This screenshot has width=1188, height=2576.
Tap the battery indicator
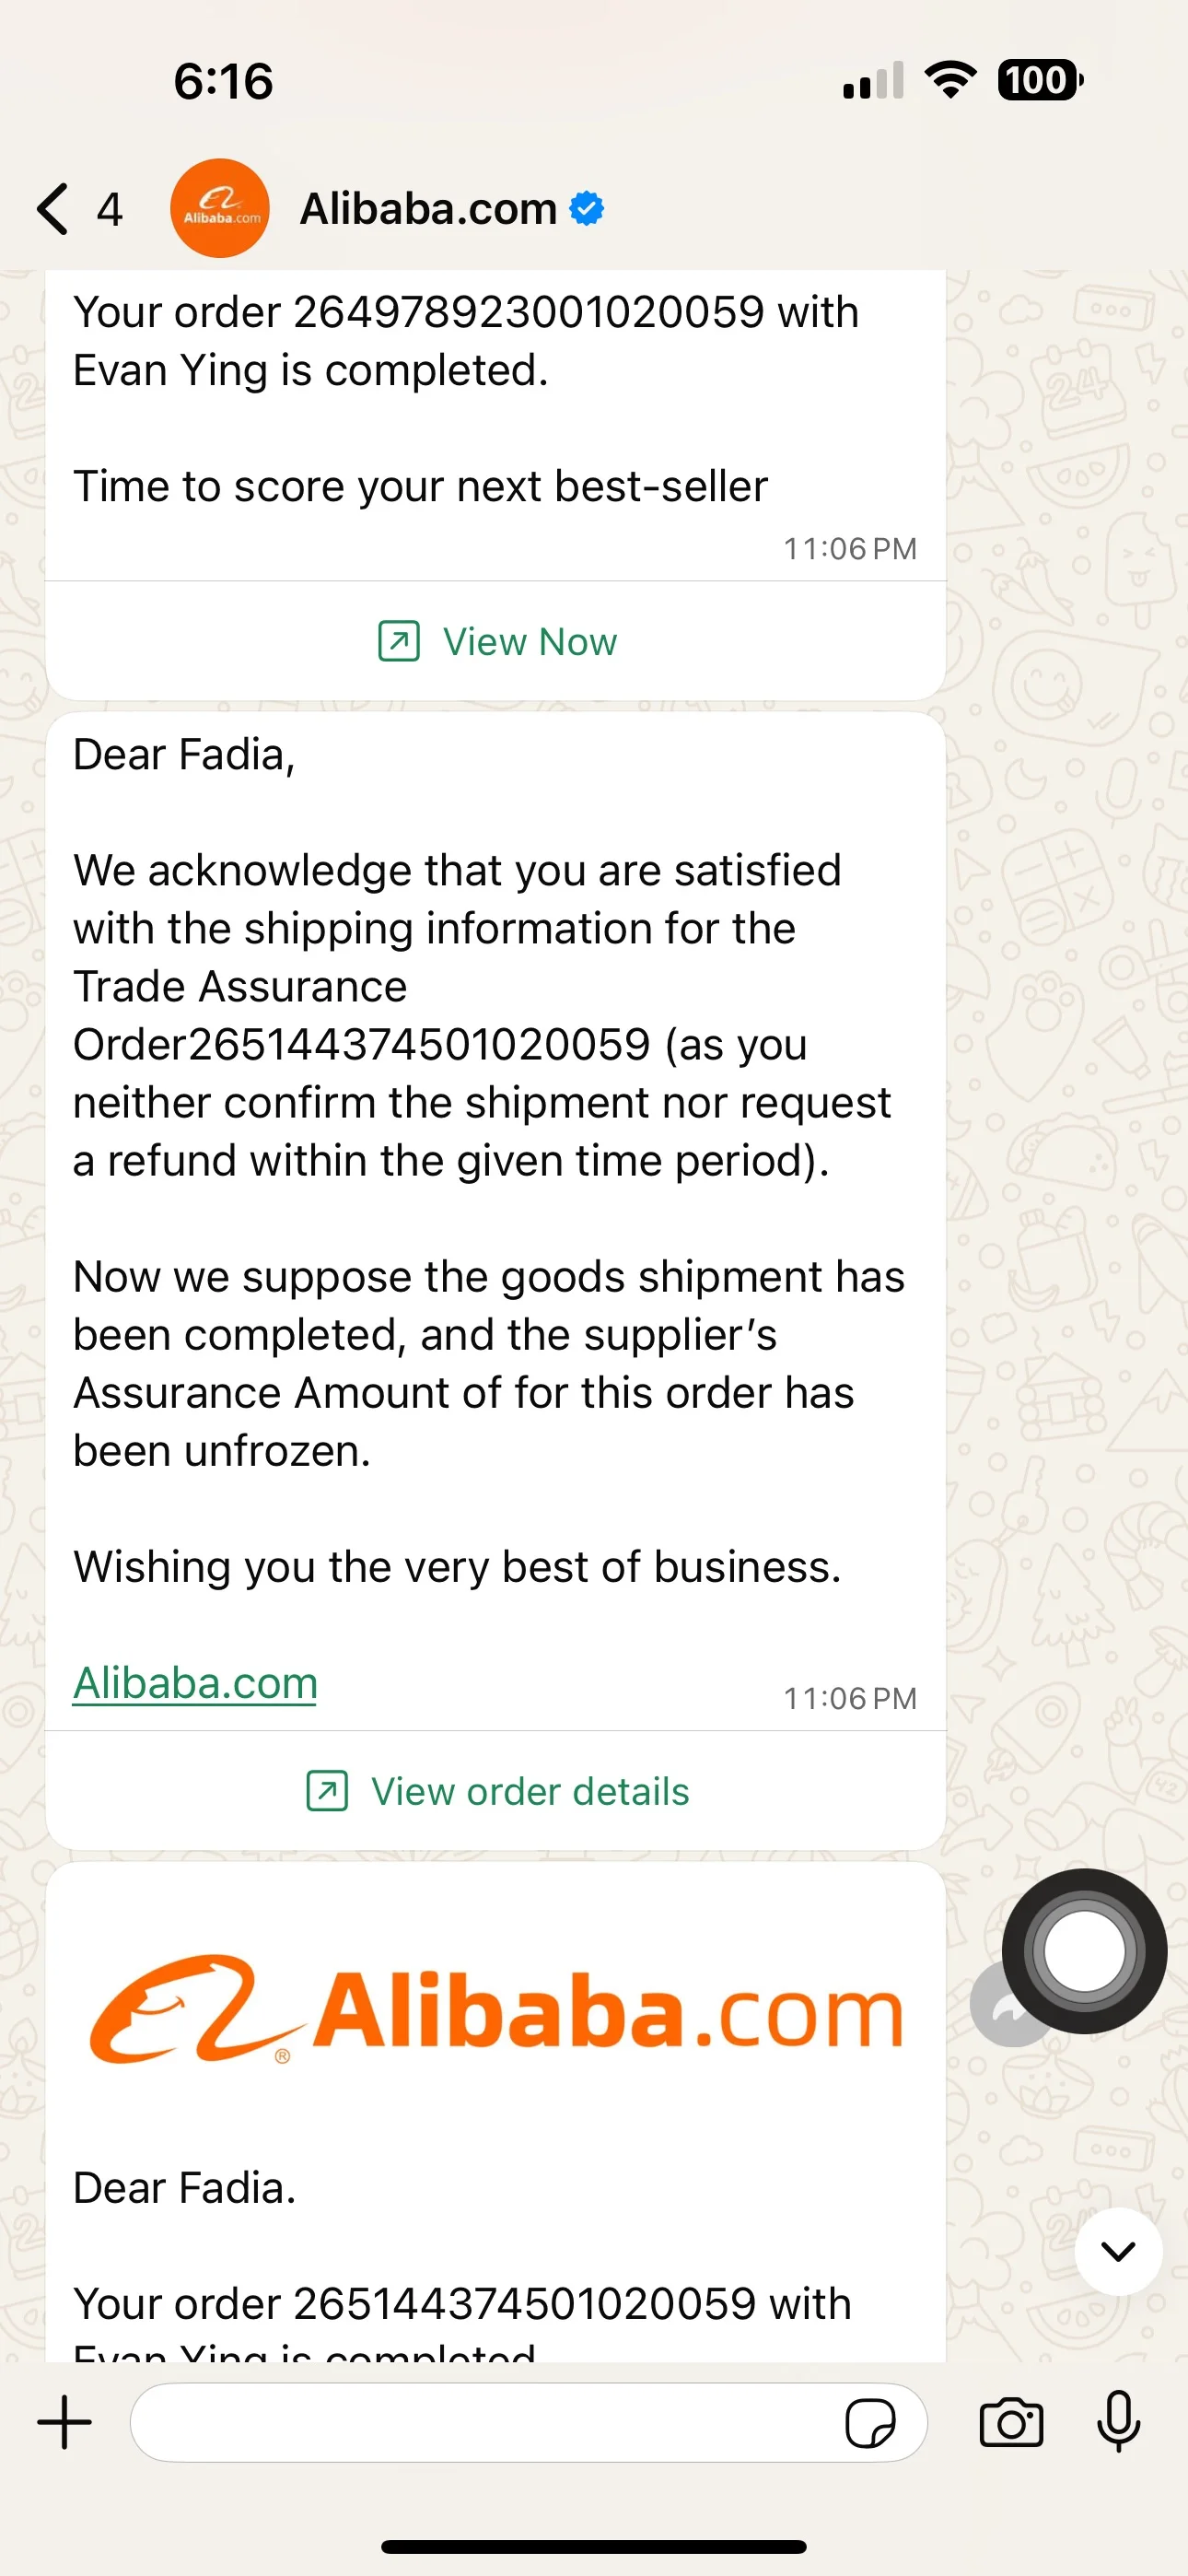point(1040,80)
